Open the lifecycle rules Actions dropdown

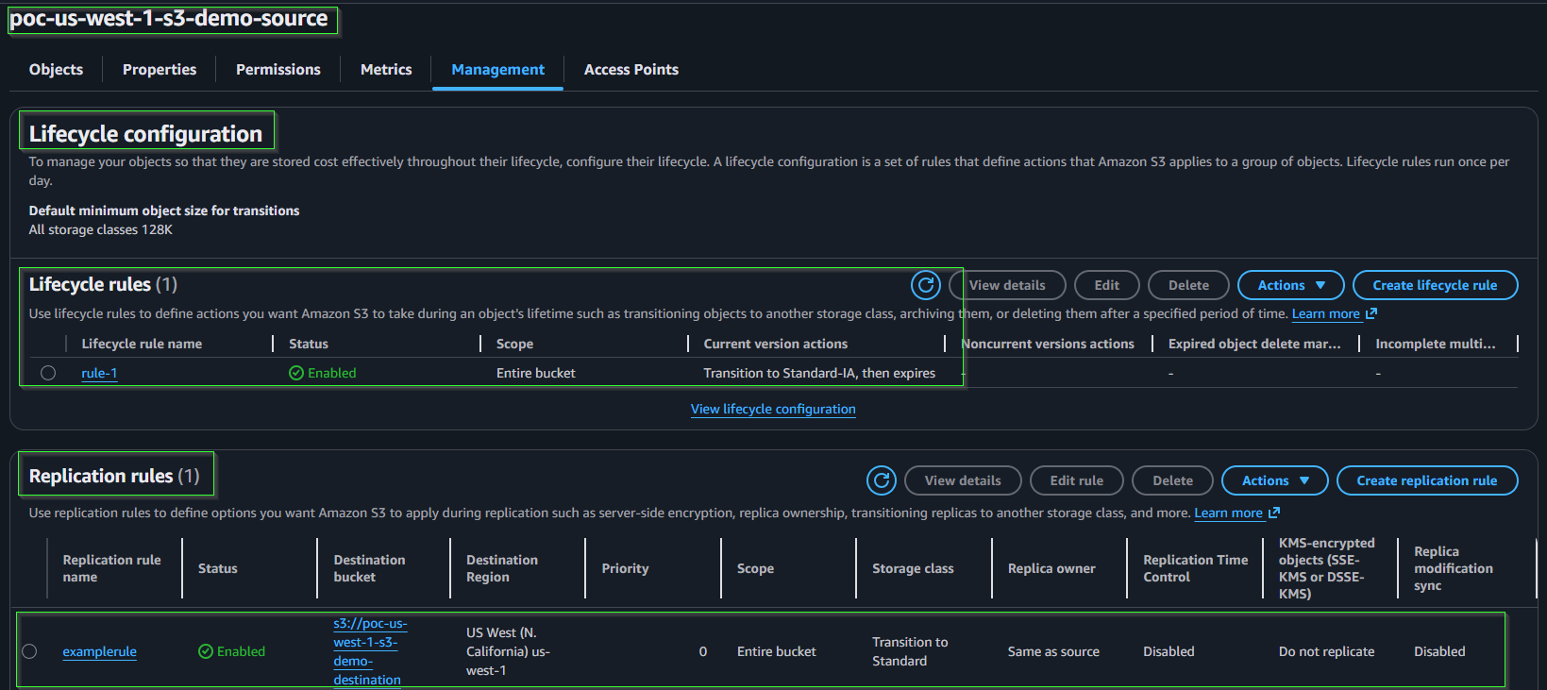pyautogui.click(x=1290, y=285)
